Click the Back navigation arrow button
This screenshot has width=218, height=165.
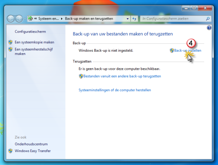tap(11, 18)
